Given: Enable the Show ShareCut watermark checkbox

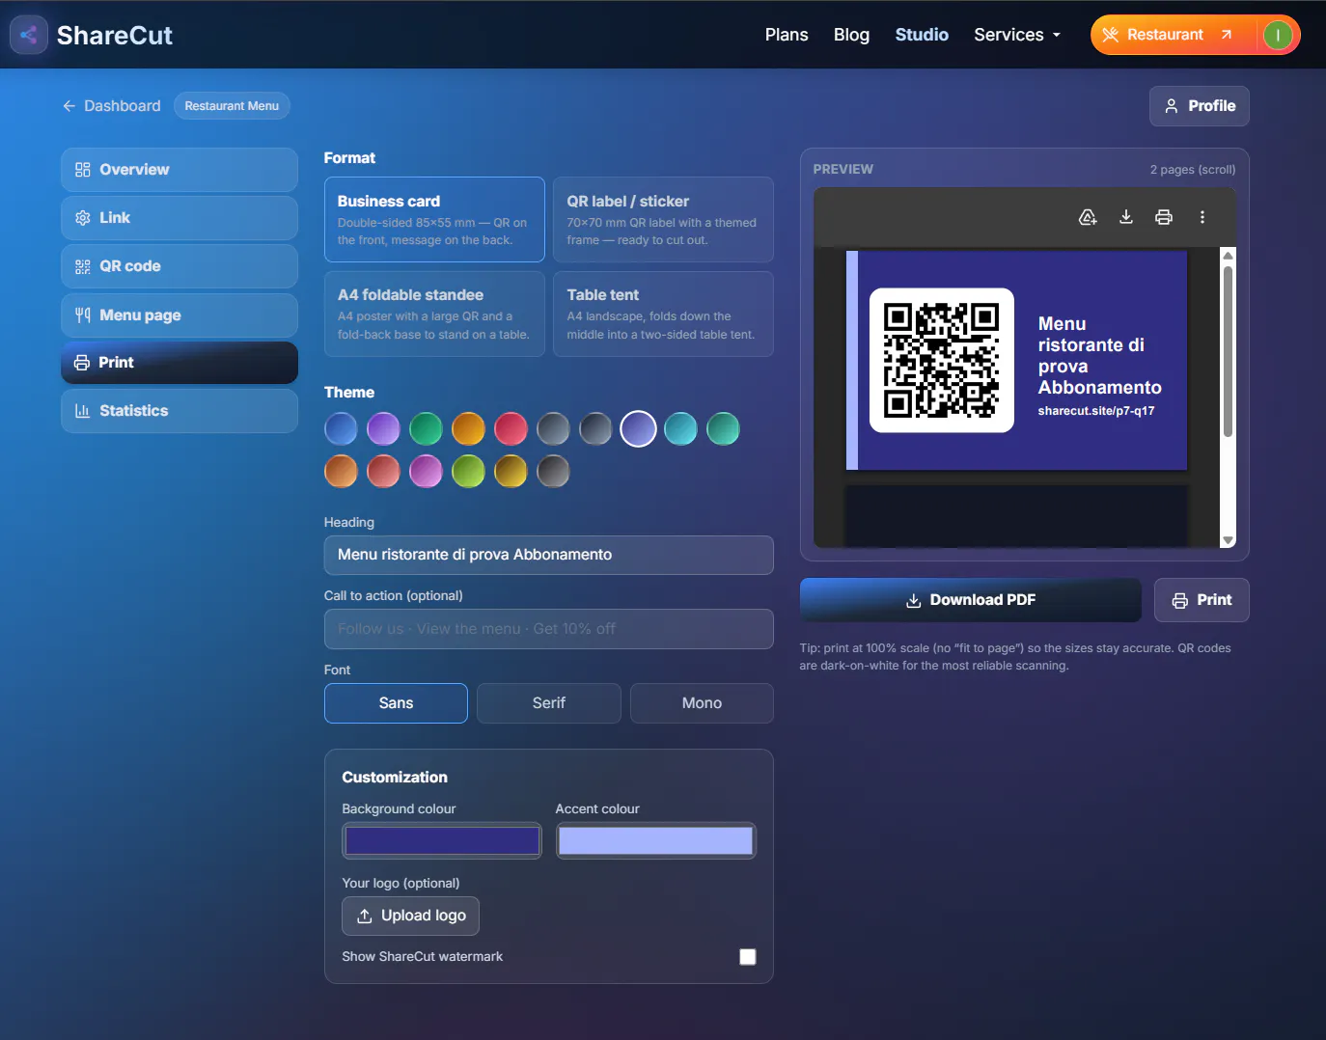Looking at the screenshot, I should tap(748, 957).
